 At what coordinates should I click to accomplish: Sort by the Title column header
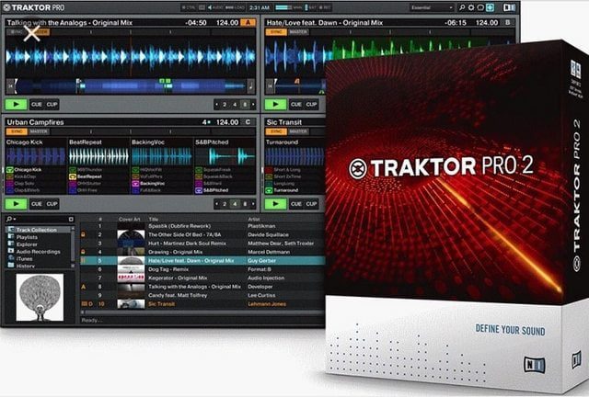pos(154,219)
